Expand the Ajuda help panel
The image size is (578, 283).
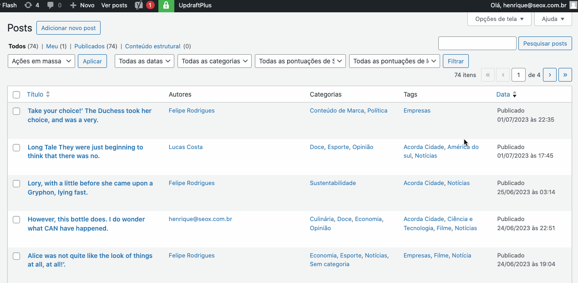(x=553, y=19)
